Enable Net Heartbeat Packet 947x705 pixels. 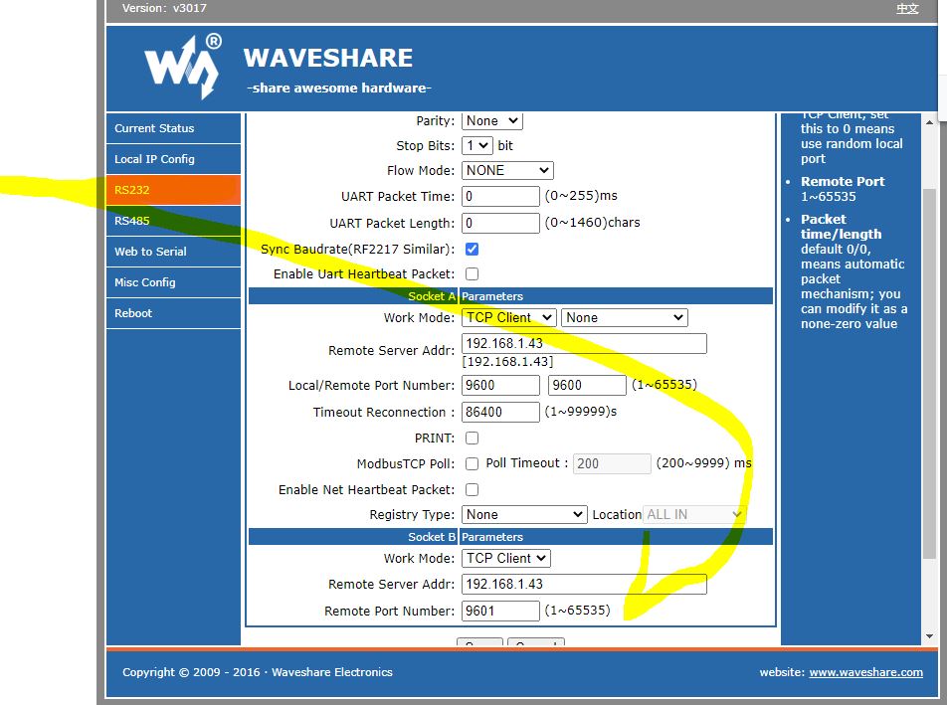472,489
